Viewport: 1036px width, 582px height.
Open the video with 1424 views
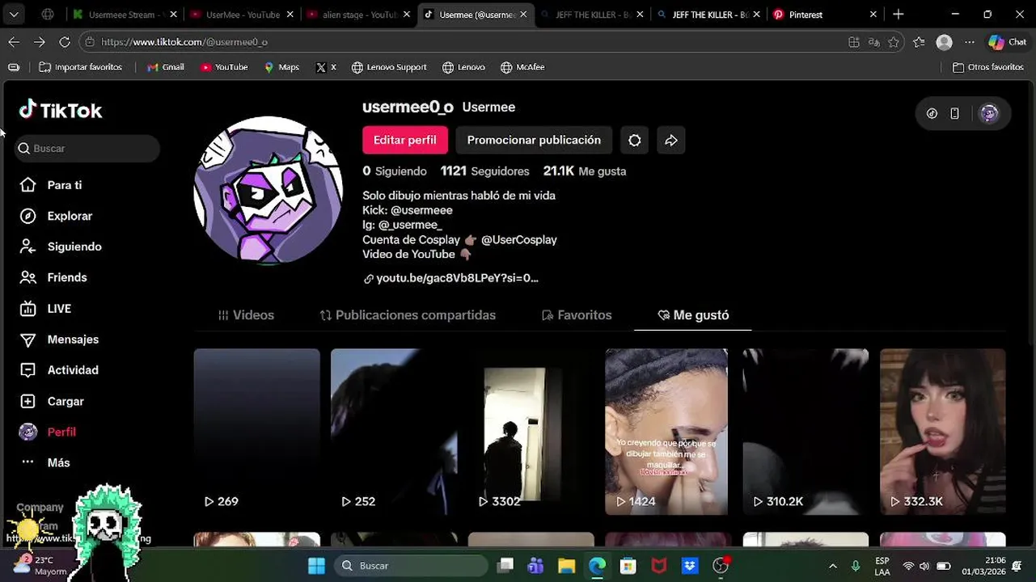666,432
